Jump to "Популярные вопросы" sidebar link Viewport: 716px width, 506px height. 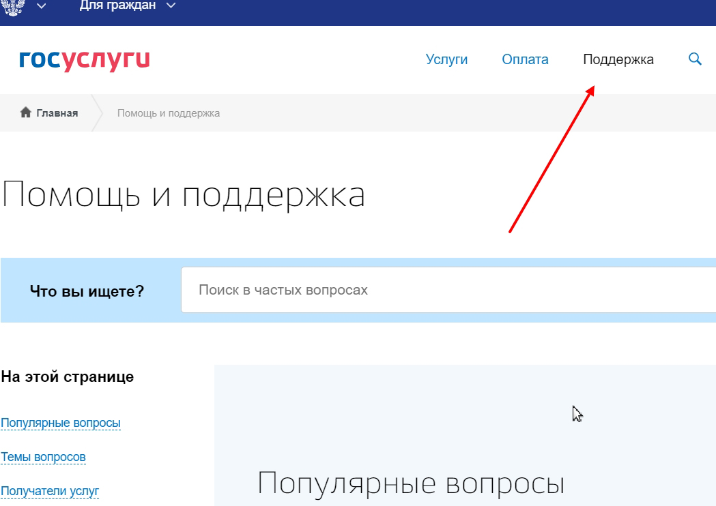(61, 423)
